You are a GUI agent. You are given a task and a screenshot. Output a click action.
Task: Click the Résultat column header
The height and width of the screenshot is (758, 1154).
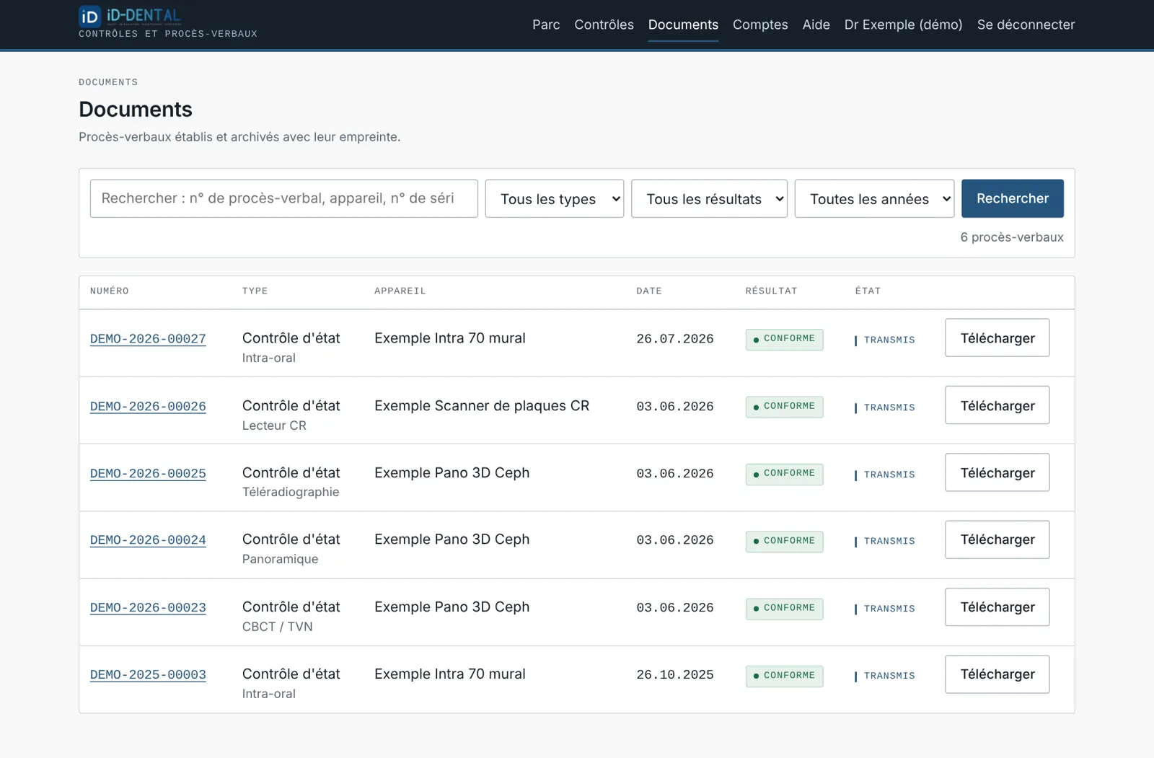[x=772, y=291]
